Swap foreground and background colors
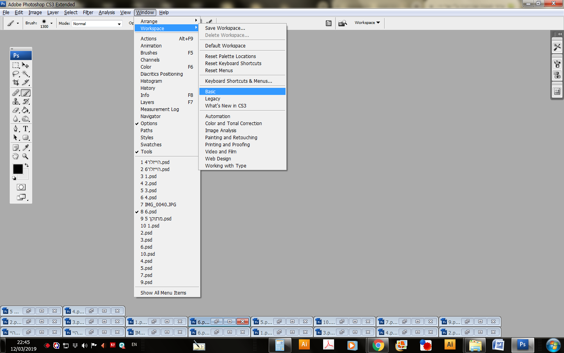Image resolution: width=564 pixels, height=353 pixels. coord(27,165)
